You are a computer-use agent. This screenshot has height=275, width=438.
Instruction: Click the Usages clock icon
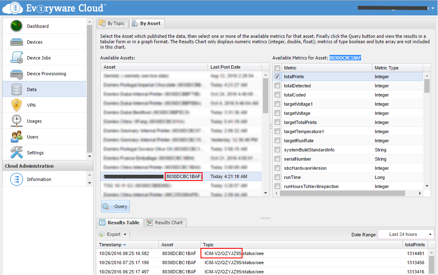17,121
